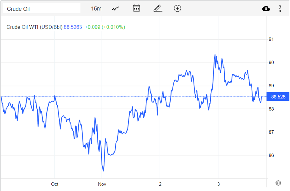Click the Nov label on time axis
Screen dimensions: 290x191
coord(102,184)
